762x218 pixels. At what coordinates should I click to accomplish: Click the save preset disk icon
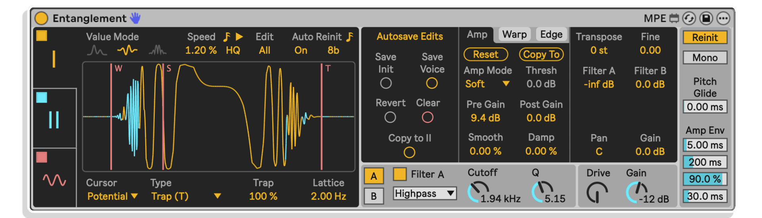point(706,18)
